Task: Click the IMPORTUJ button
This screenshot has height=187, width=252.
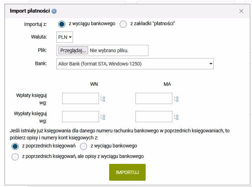Action: pos(127,172)
